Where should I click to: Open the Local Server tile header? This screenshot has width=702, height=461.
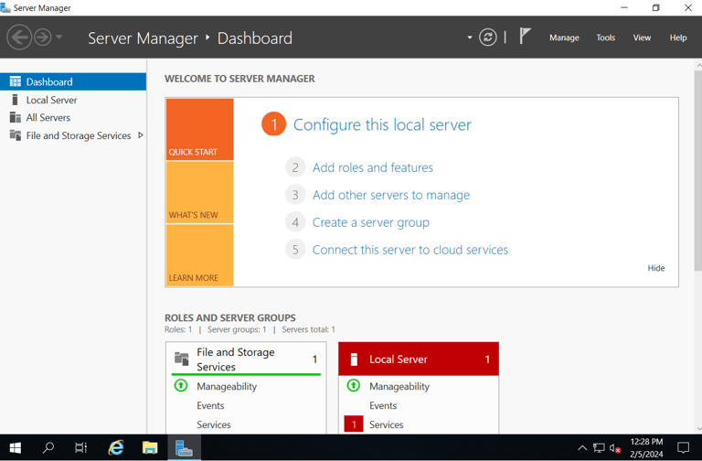coord(419,359)
